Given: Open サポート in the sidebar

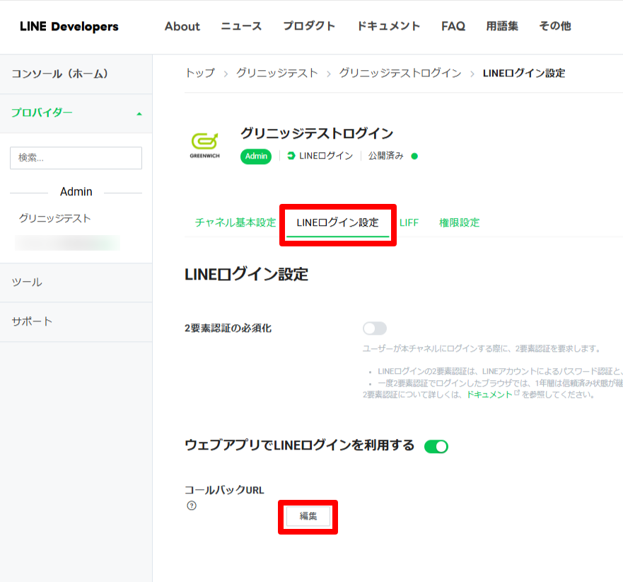Looking at the screenshot, I should click(76, 322).
